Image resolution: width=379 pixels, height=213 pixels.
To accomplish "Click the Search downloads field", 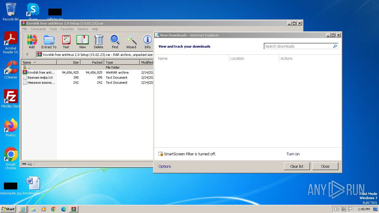I will click(298, 46).
